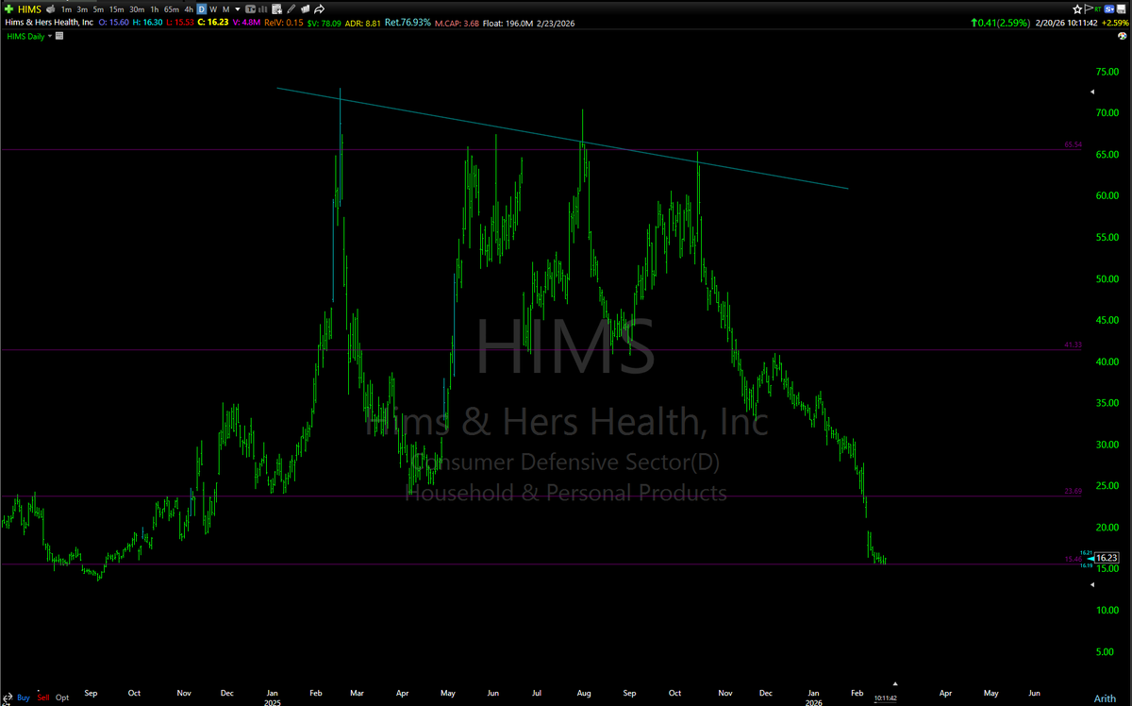1132x706 pixels.
Task: Click the add-note icon in the toolbar
Action: (x=276, y=9)
